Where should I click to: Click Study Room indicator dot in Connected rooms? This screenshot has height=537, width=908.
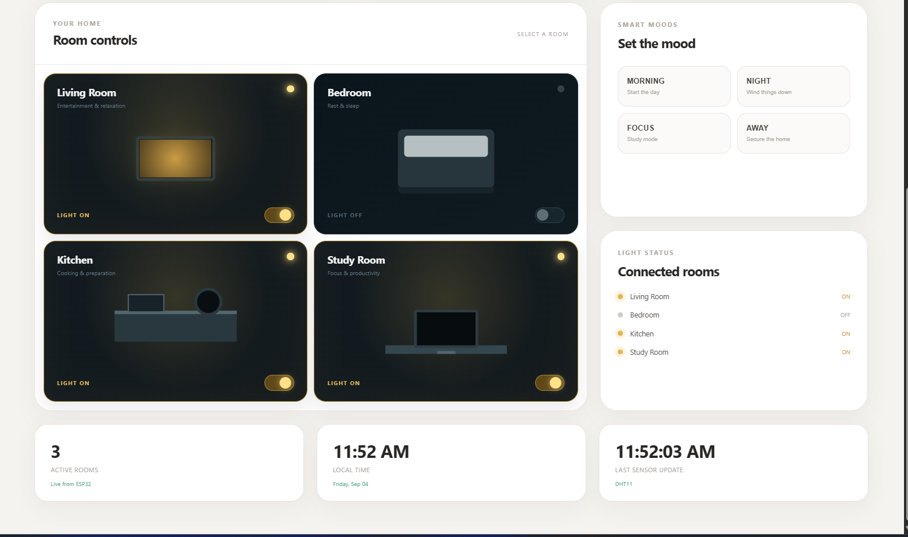[x=620, y=352]
